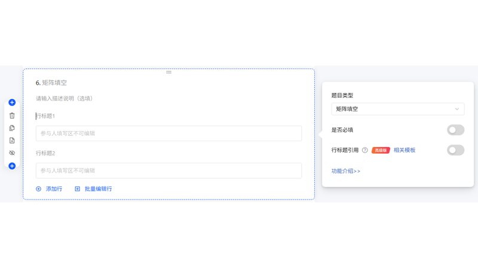The width and height of the screenshot is (478, 268).
Task: Open the 功能介绍>> link
Action: click(346, 171)
